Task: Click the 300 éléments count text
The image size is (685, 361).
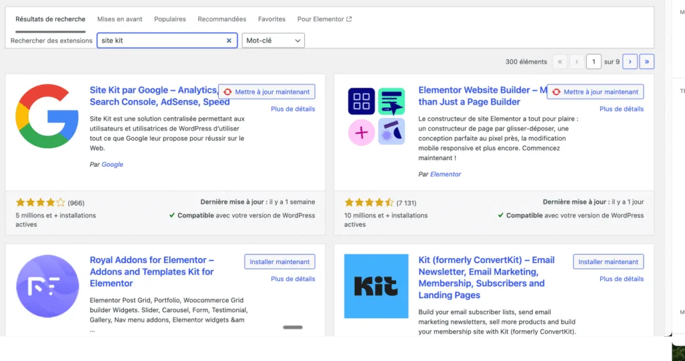Action: (x=526, y=62)
